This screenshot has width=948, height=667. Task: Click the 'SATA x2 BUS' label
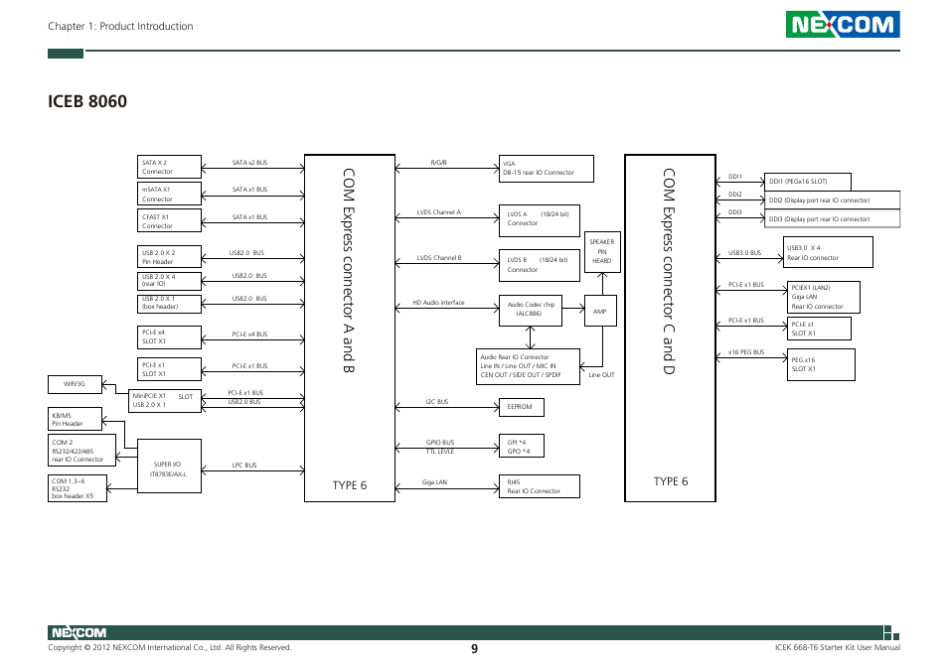[249, 163]
